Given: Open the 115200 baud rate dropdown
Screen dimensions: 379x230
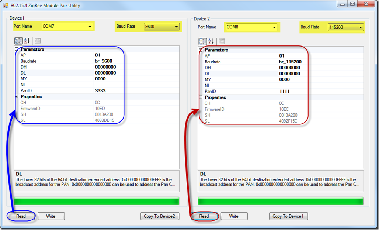Looking at the screenshot, I should point(361,27).
